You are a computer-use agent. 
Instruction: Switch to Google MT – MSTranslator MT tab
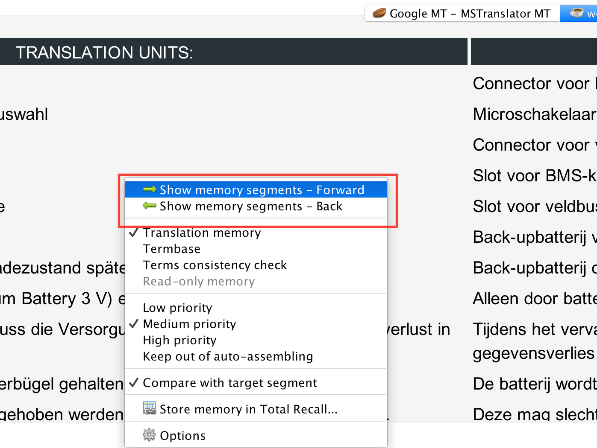point(469,14)
